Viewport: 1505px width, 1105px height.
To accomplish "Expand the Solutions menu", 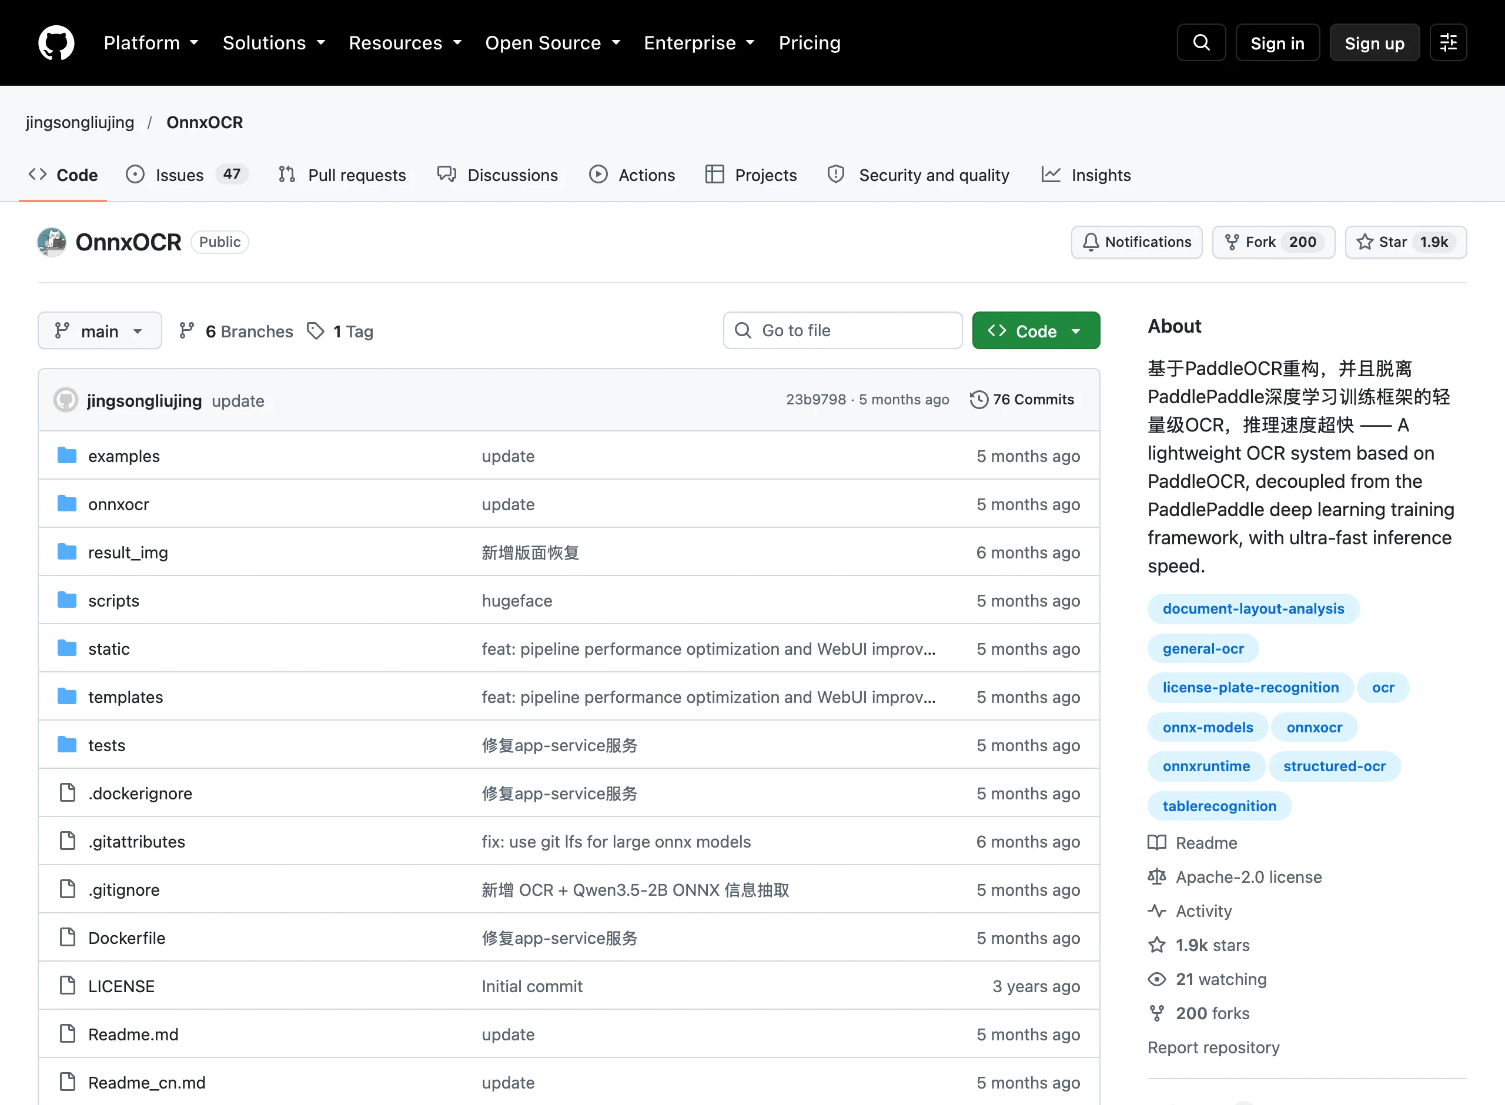I will tap(274, 43).
